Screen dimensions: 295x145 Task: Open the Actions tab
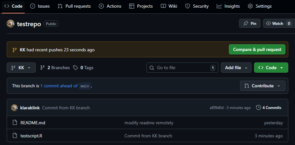[110, 6]
